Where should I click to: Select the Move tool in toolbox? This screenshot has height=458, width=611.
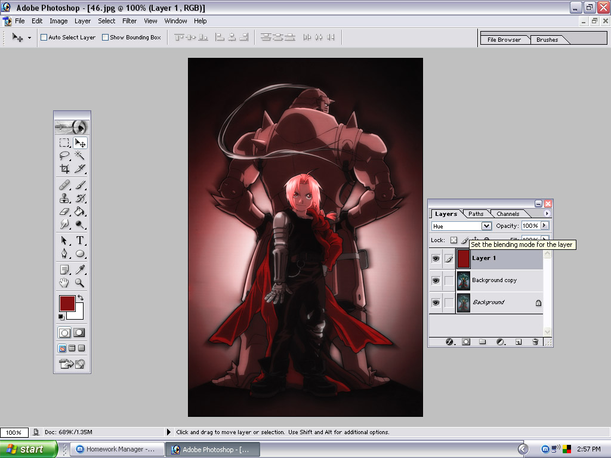coord(80,143)
